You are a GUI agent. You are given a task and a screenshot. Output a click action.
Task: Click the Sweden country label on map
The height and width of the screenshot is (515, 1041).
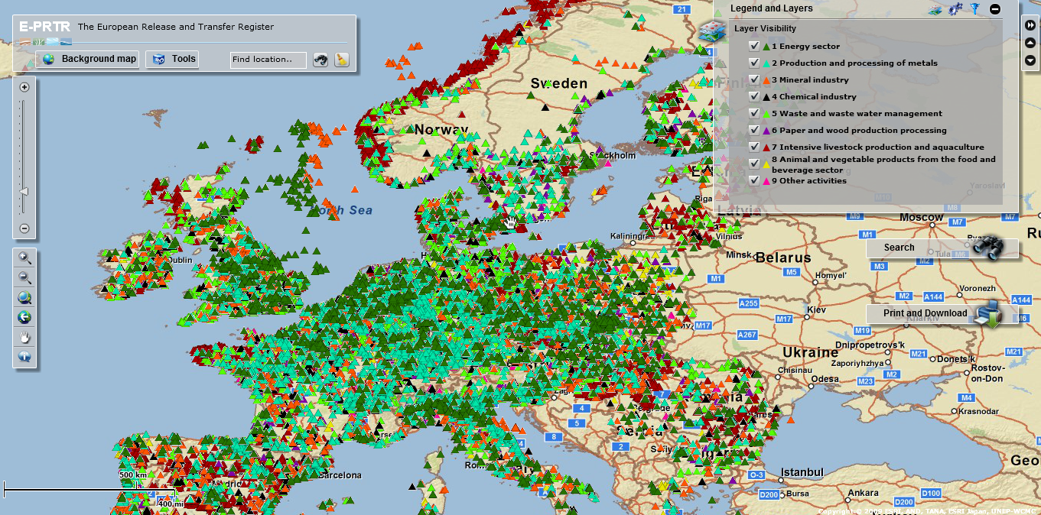[559, 83]
